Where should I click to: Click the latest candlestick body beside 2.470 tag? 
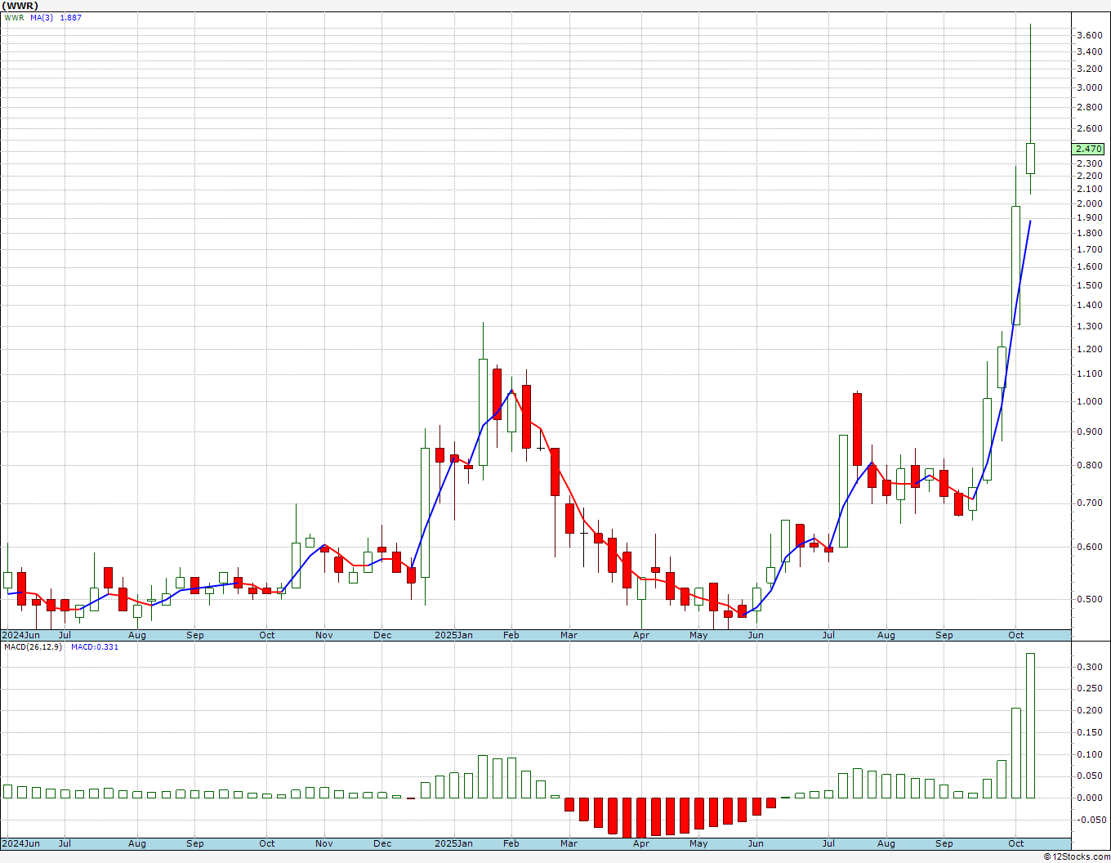pos(1030,159)
